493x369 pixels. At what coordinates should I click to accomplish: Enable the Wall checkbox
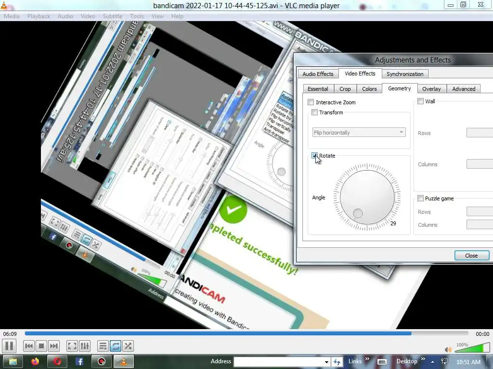pyautogui.click(x=420, y=101)
